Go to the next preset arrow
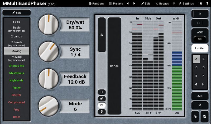 (x=134, y=4)
